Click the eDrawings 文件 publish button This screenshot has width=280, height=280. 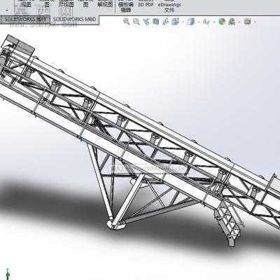[x=169, y=6]
